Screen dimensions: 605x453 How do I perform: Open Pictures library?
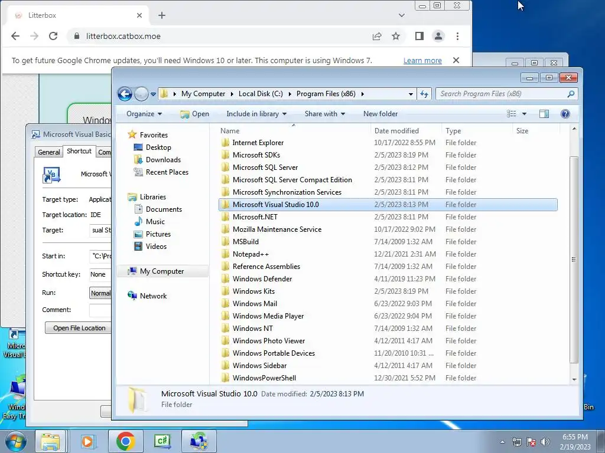click(158, 234)
